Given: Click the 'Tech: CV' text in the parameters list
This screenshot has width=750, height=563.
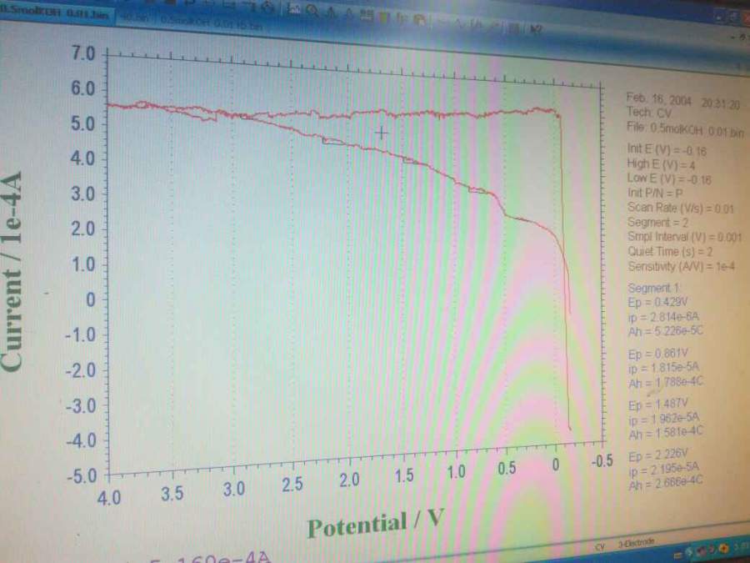Looking at the screenshot, I should 649,113.
